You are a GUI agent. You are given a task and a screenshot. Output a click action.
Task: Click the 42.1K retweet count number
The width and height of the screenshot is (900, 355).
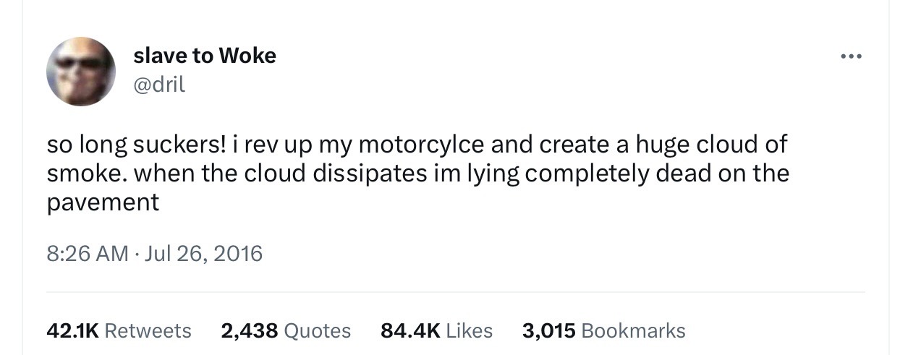point(72,330)
